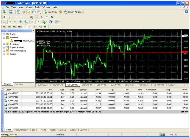This screenshot has width=190, height=137.
Task: Click the chat bubble icon top right
Action: (x=187, y=12)
